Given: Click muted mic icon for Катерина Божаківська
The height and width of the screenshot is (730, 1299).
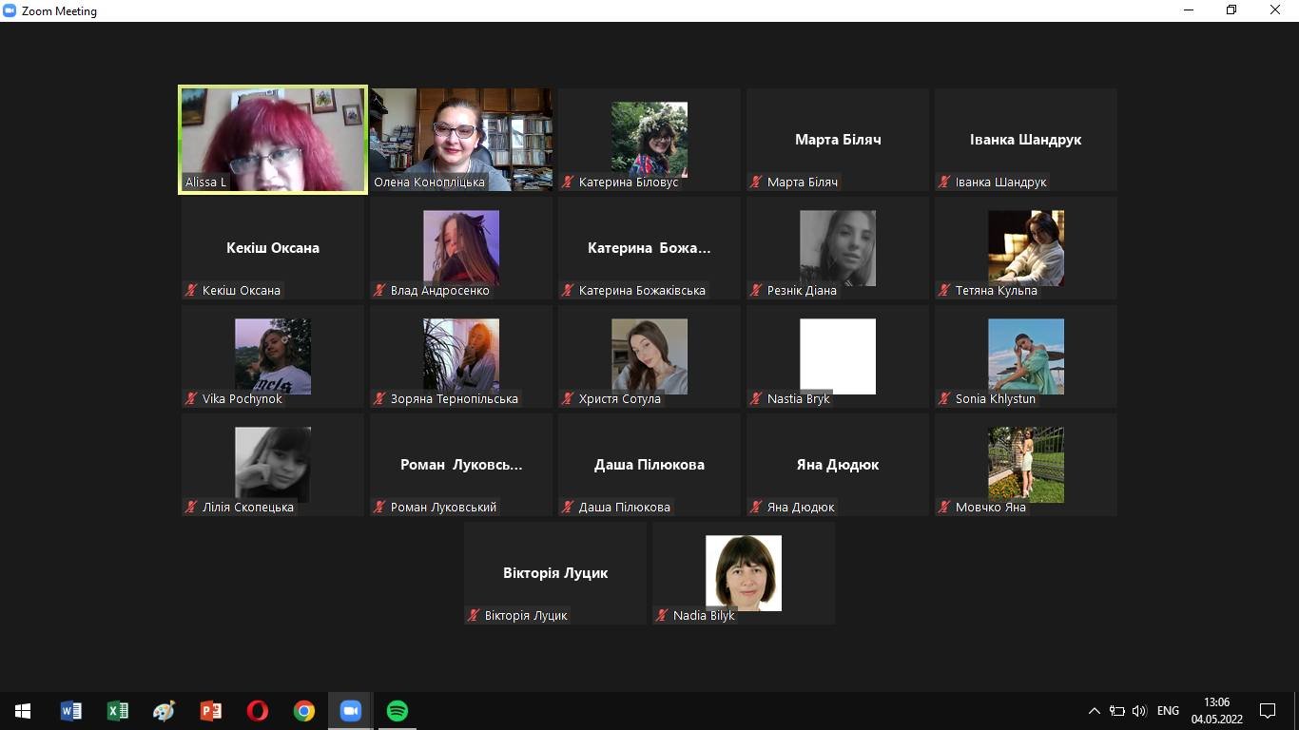Looking at the screenshot, I should [569, 290].
